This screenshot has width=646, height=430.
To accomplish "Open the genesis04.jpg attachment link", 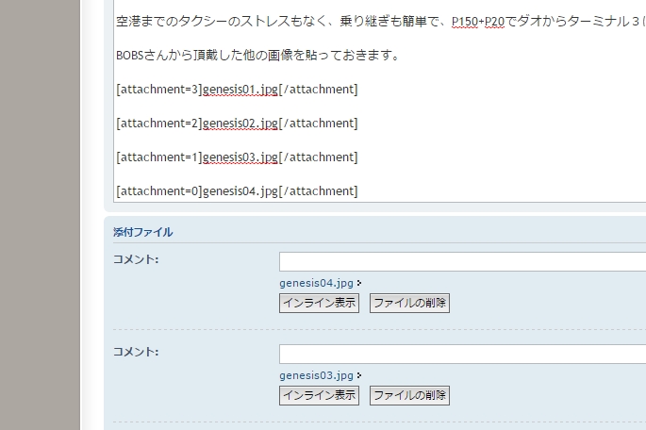I will (316, 283).
